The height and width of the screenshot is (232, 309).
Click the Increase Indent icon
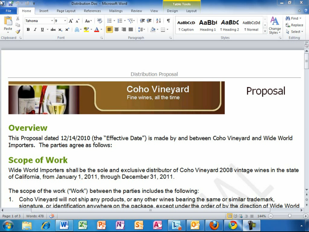(149, 21)
